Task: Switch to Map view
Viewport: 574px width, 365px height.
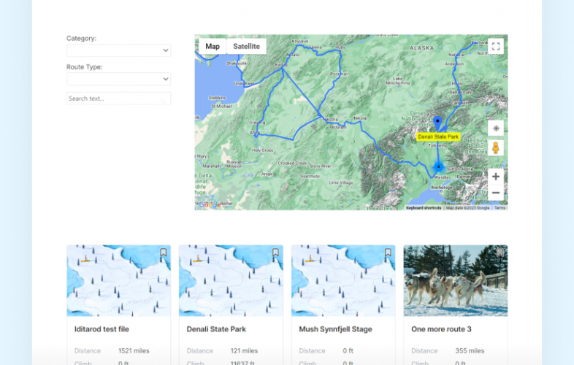Action: coord(213,47)
